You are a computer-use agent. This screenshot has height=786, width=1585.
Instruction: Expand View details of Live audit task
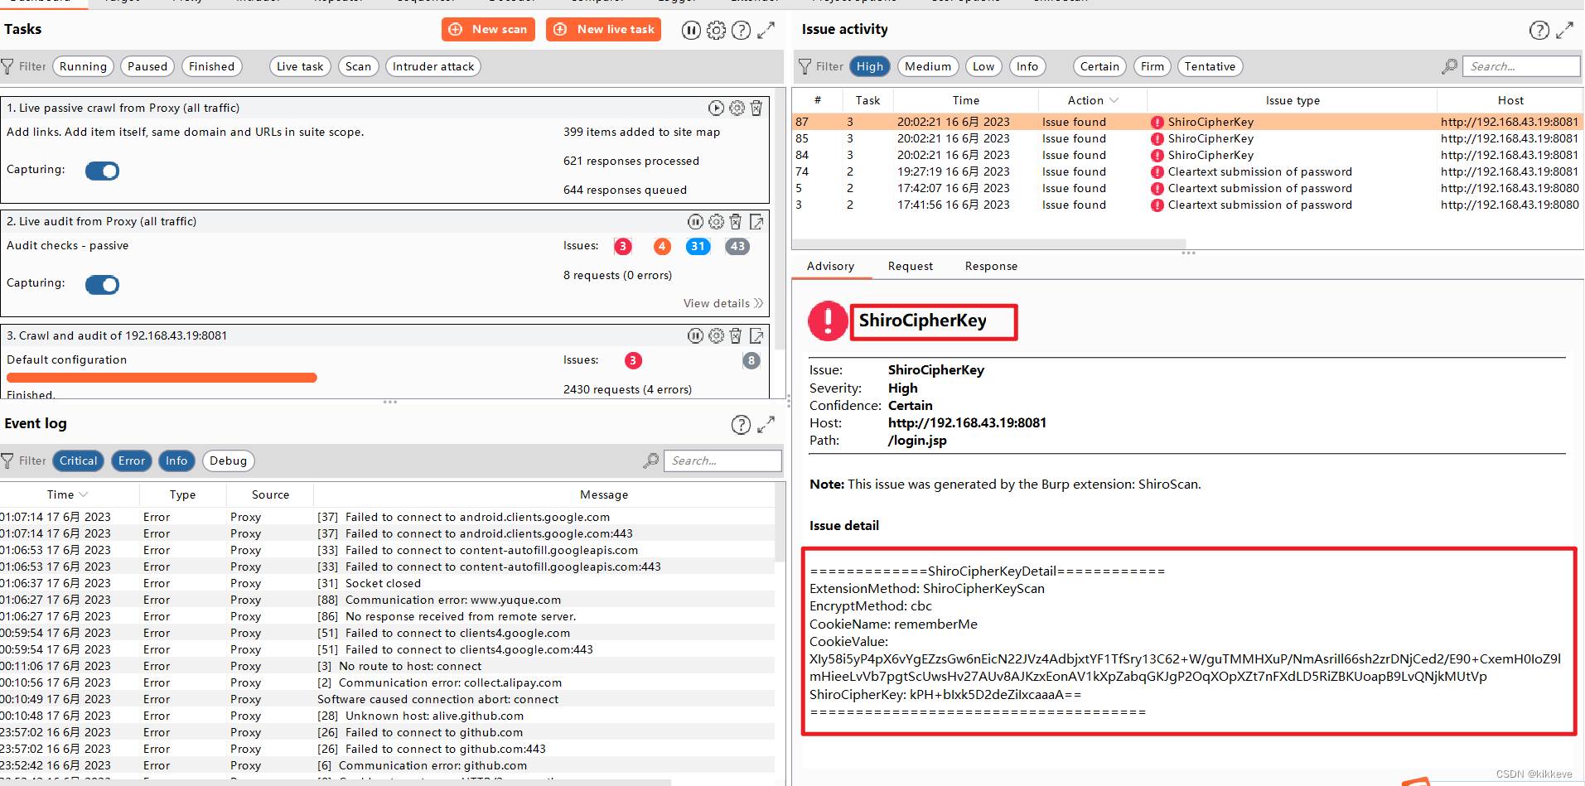click(x=722, y=303)
